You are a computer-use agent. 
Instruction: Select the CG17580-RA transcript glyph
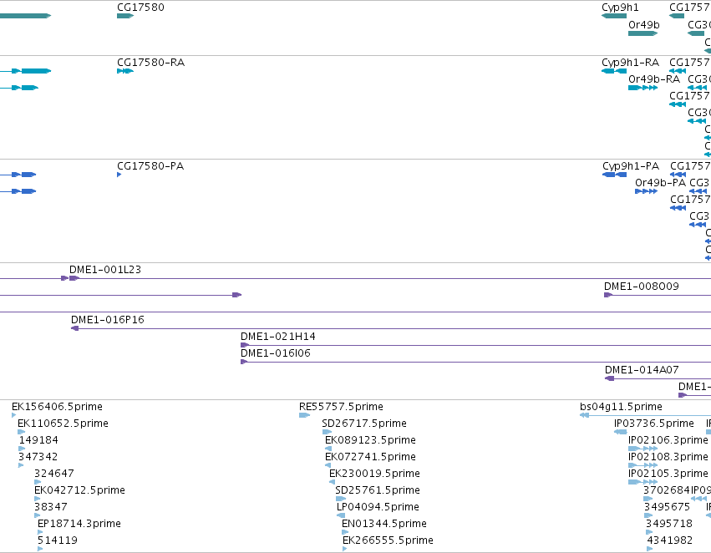pyautogui.click(x=125, y=71)
